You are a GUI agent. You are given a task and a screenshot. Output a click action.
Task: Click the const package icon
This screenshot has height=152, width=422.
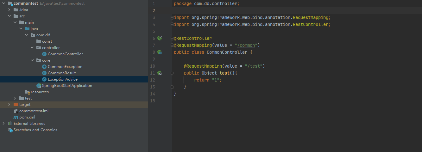(x=39, y=41)
